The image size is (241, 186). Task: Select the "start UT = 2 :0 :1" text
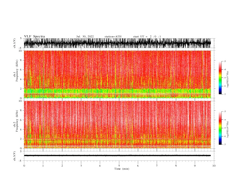(x=147, y=36)
